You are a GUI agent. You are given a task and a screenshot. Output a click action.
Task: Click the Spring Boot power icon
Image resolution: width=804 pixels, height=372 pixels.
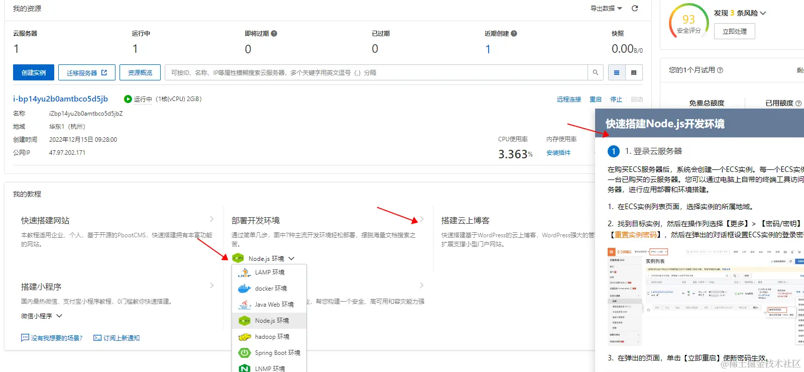click(x=244, y=353)
